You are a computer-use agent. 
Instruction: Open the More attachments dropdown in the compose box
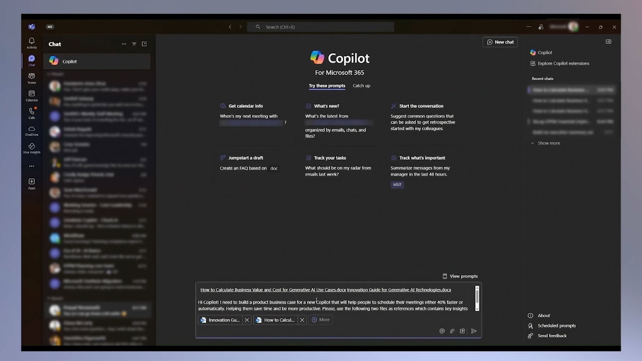(320, 320)
